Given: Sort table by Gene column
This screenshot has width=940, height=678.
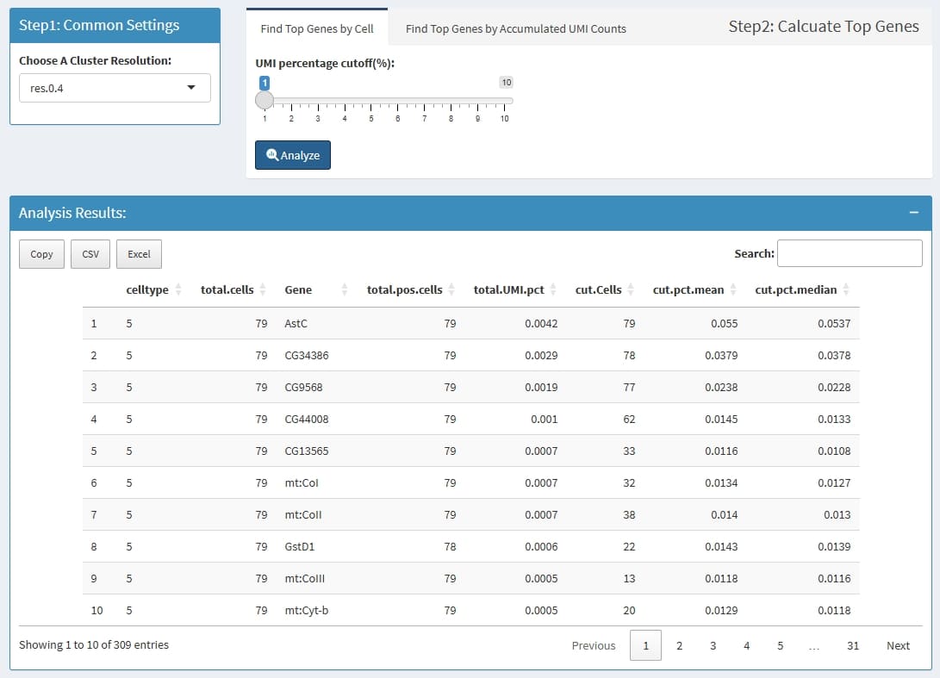Looking at the screenshot, I should pyautogui.click(x=298, y=289).
